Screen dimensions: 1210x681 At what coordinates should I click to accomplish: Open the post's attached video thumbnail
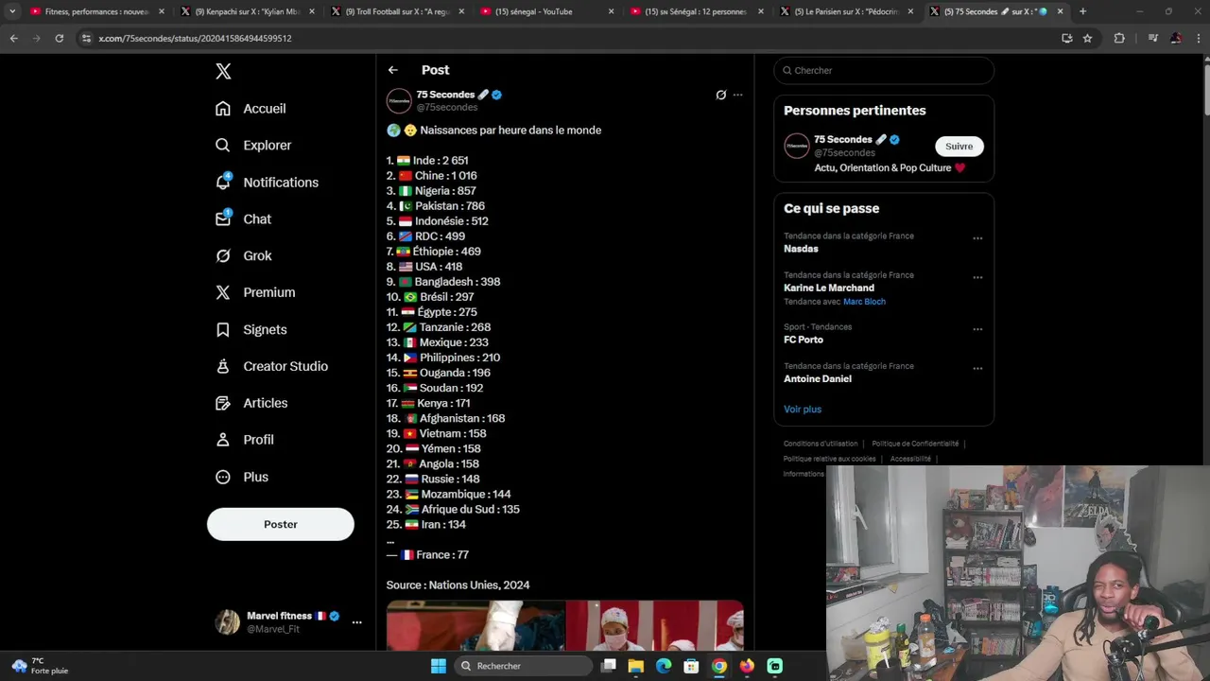tap(565, 625)
